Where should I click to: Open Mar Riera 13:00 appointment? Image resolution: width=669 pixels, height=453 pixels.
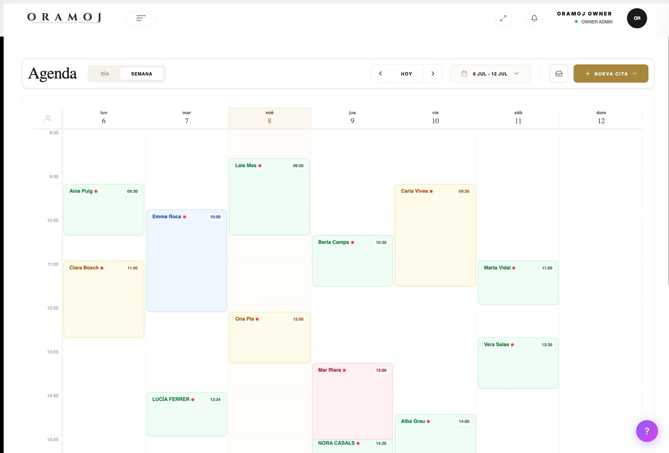[x=352, y=401]
